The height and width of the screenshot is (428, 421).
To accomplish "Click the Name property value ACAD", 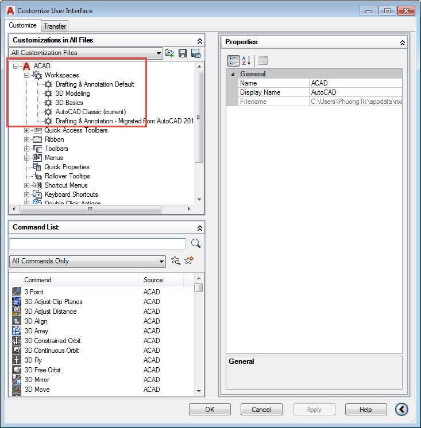I will [356, 83].
